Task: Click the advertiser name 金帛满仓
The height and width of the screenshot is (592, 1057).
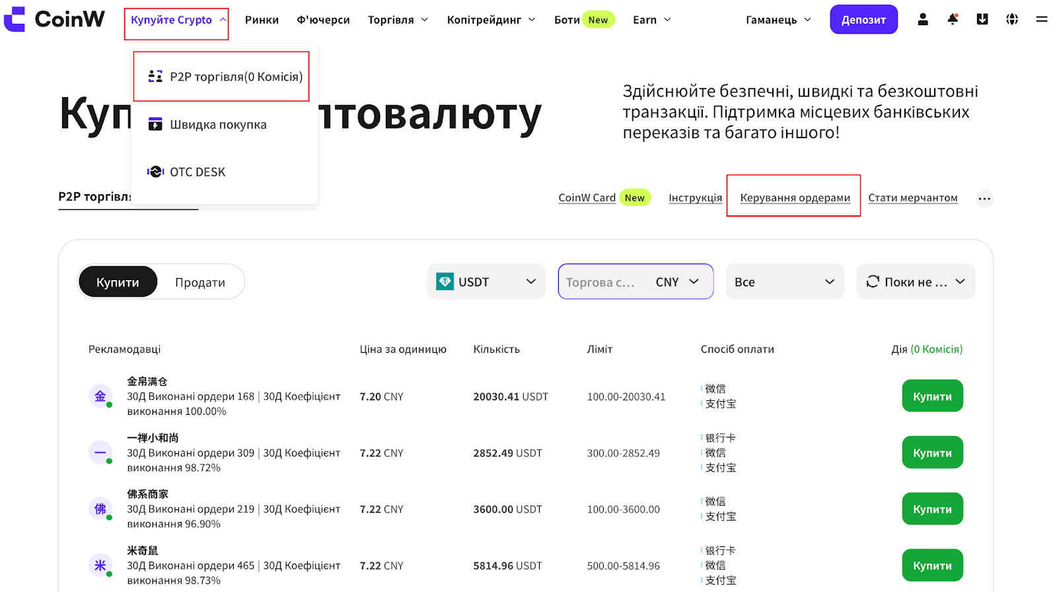Action: (x=147, y=381)
